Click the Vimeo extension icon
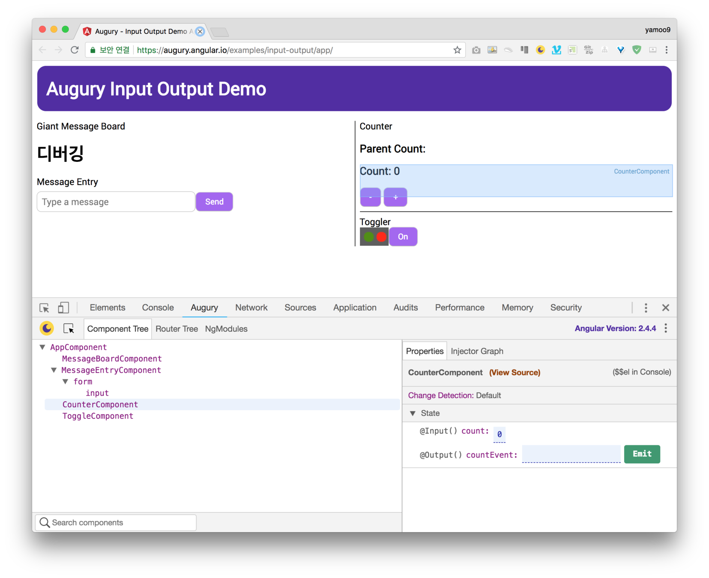Screen dimensions: 709x578 556,50
